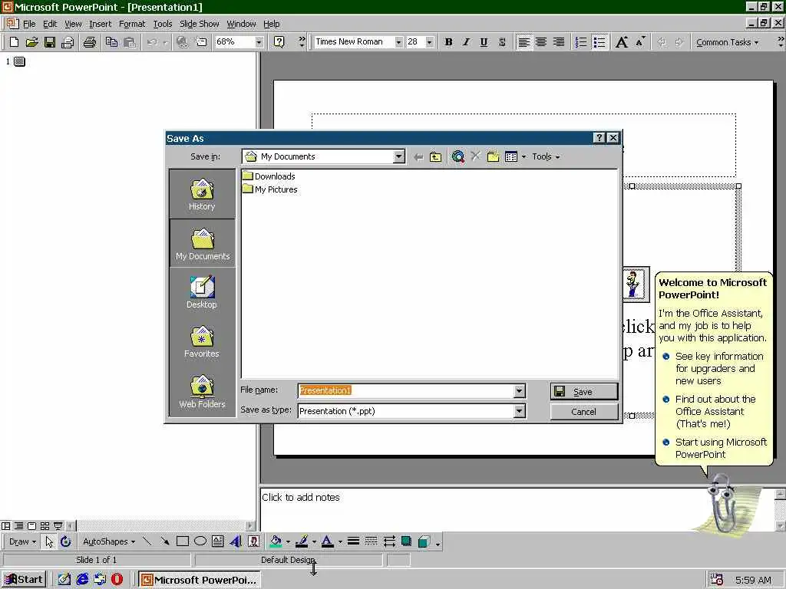The width and height of the screenshot is (786, 589).
Task: Open the File menu
Action: coord(29,24)
